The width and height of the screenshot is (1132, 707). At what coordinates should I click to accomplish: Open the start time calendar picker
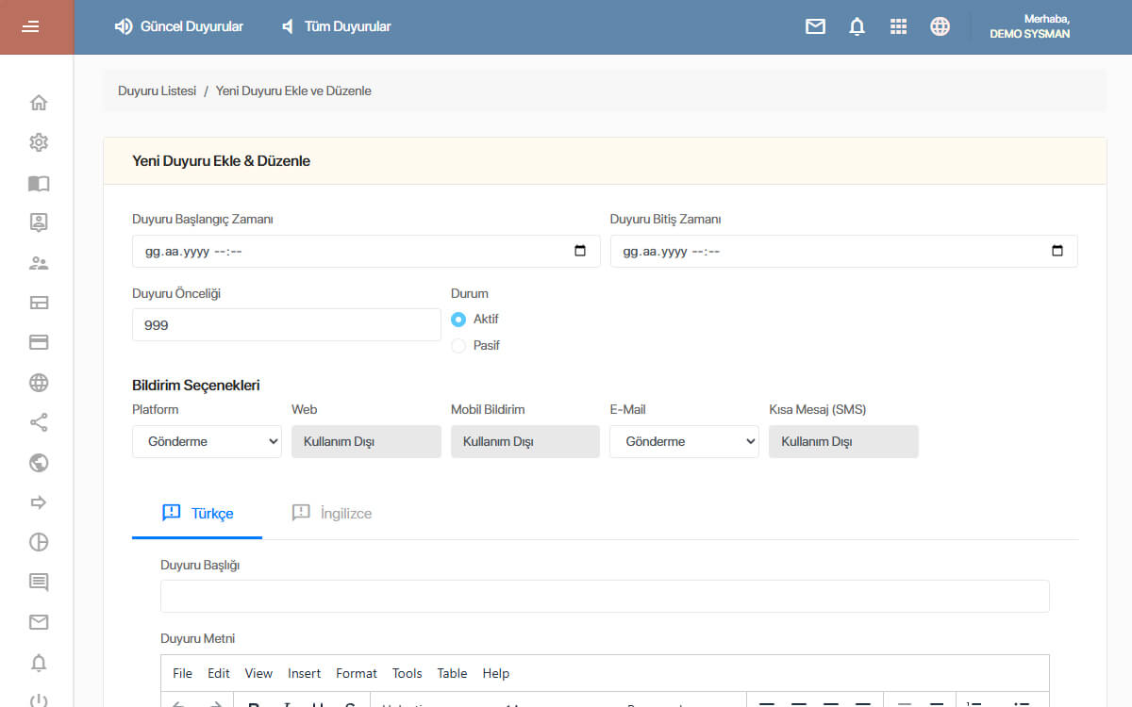click(x=580, y=252)
